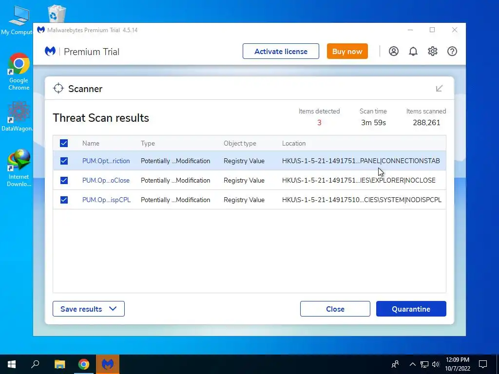Open the Action Center notification icon
Image resolution: width=499 pixels, height=374 pixels.
483,364
